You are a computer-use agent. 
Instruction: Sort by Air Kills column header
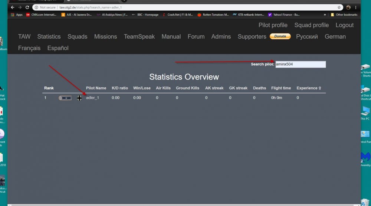(163, 88)
